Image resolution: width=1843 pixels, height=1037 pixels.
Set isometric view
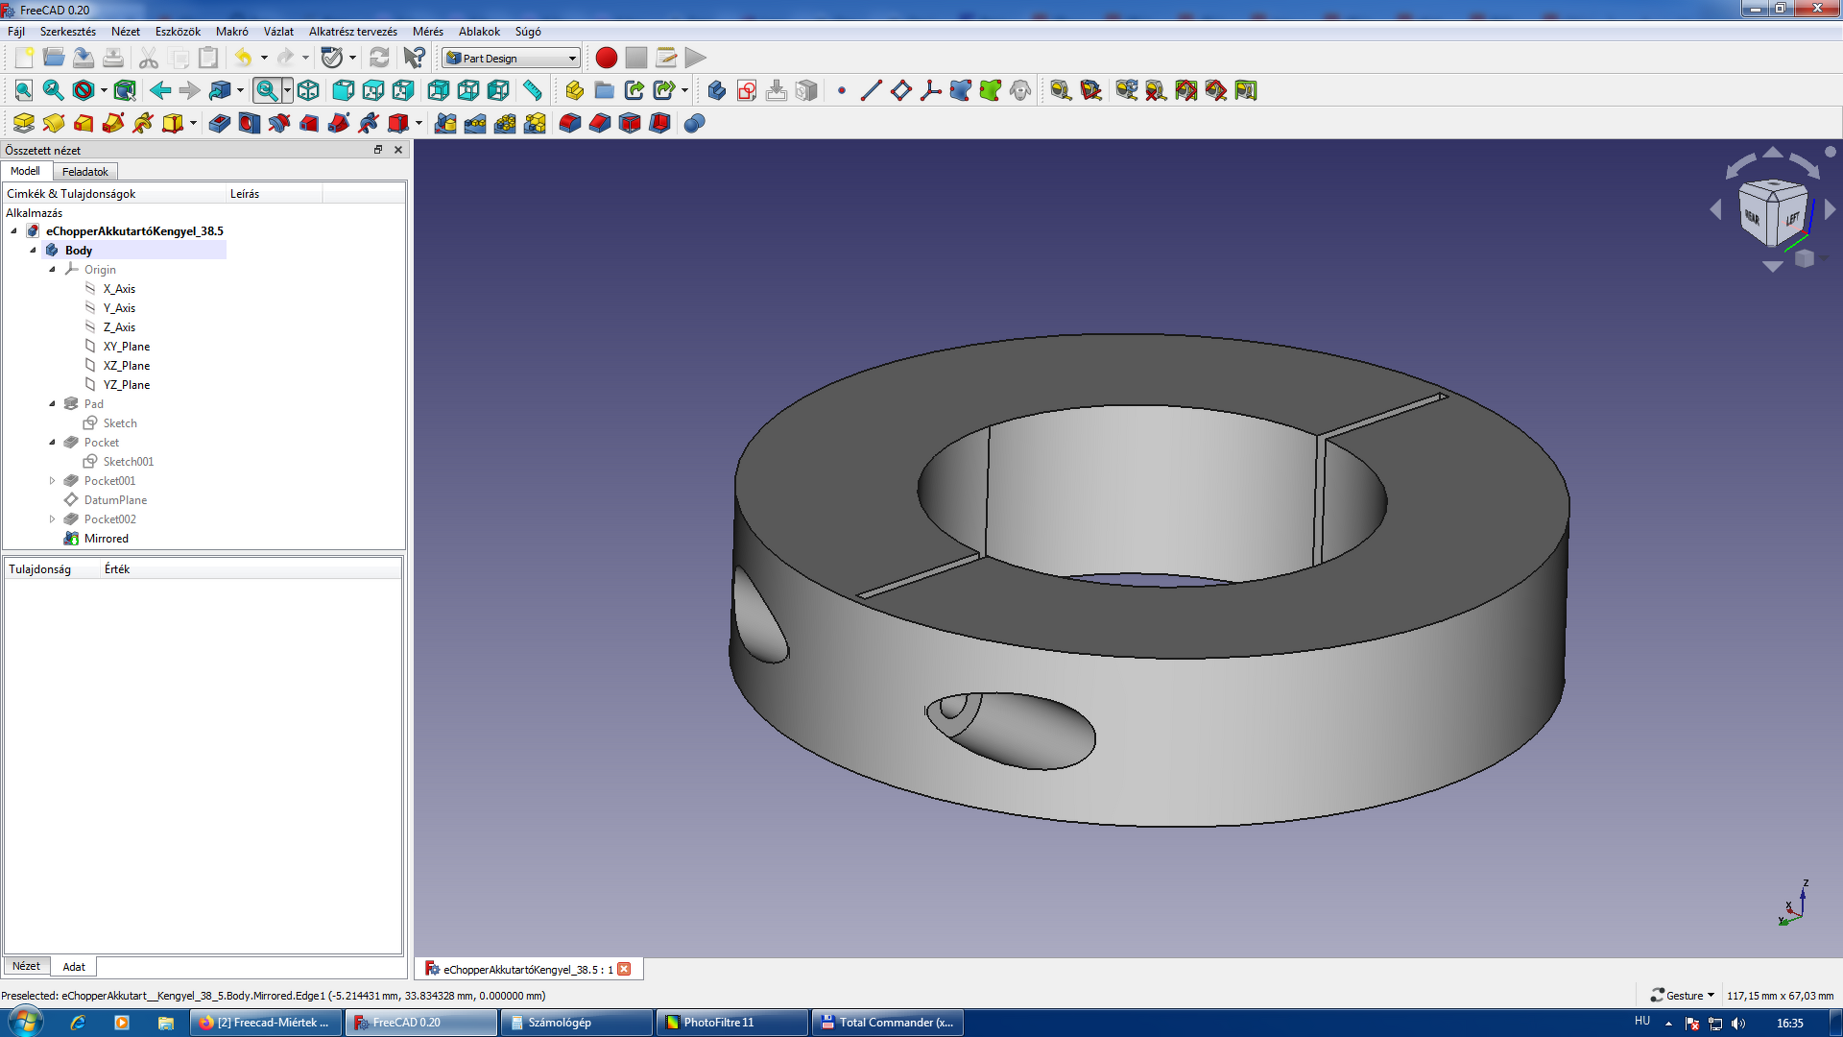[308, 90]
